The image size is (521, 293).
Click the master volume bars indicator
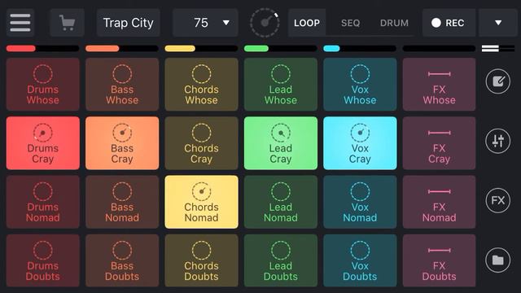tap(498, 49)
